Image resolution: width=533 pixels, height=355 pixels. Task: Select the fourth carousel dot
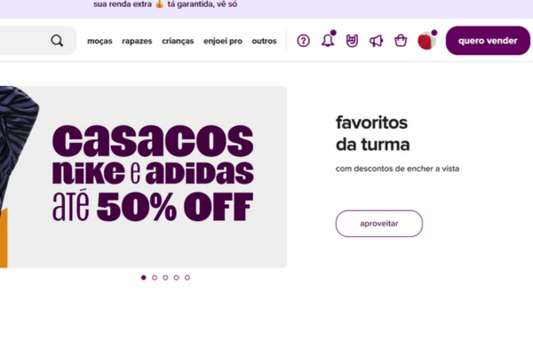tap(176, 278)
